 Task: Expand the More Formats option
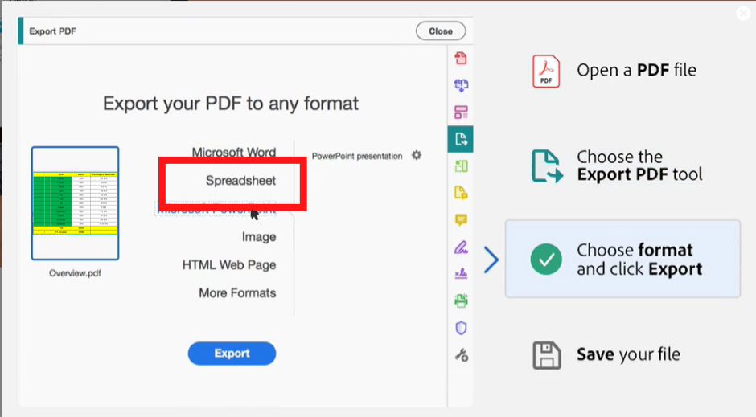(237, 293)
